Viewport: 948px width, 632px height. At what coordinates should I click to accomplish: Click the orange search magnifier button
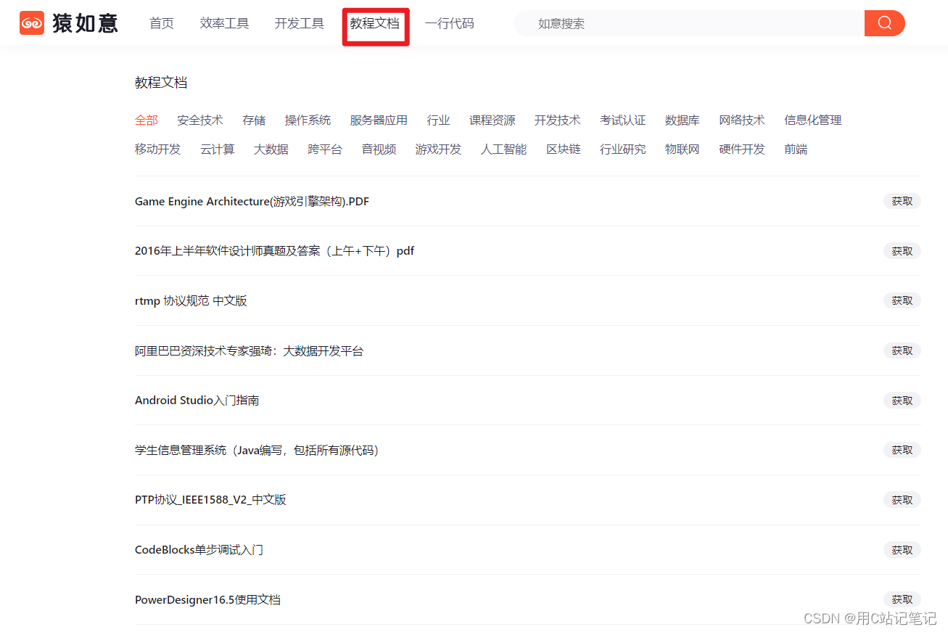[884, 23]
